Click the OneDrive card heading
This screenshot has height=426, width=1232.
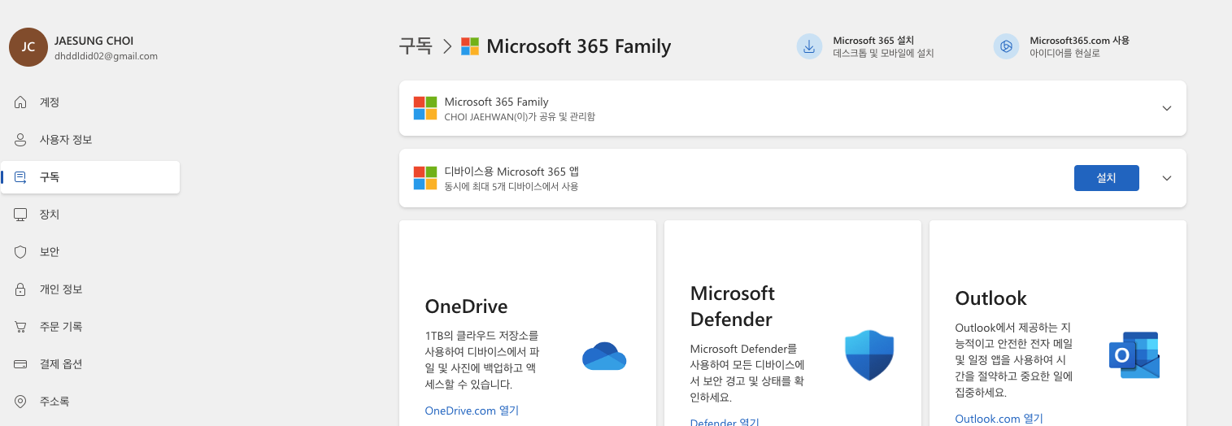pos(466,306)
